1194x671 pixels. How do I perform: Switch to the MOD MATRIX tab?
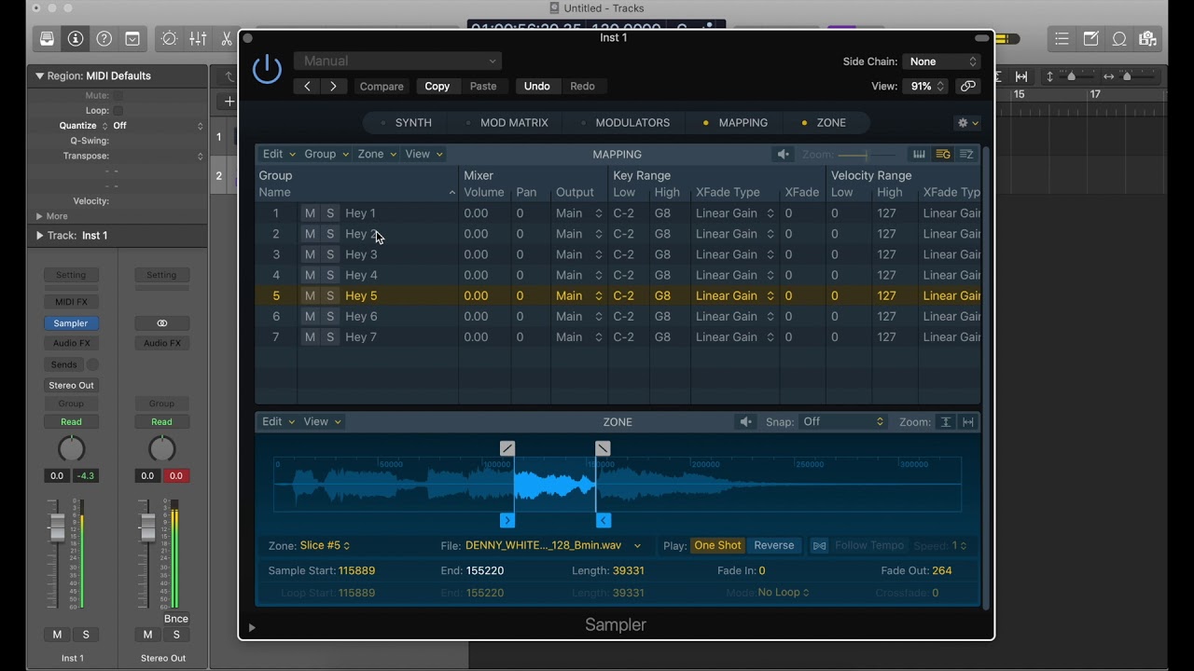pos(514,123)
